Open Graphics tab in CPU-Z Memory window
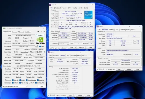The width and height of the screenshot is (145, 99). [x=74, y=55]
